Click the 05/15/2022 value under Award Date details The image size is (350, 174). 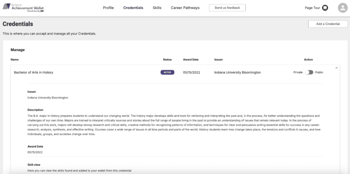click(35, 152)
